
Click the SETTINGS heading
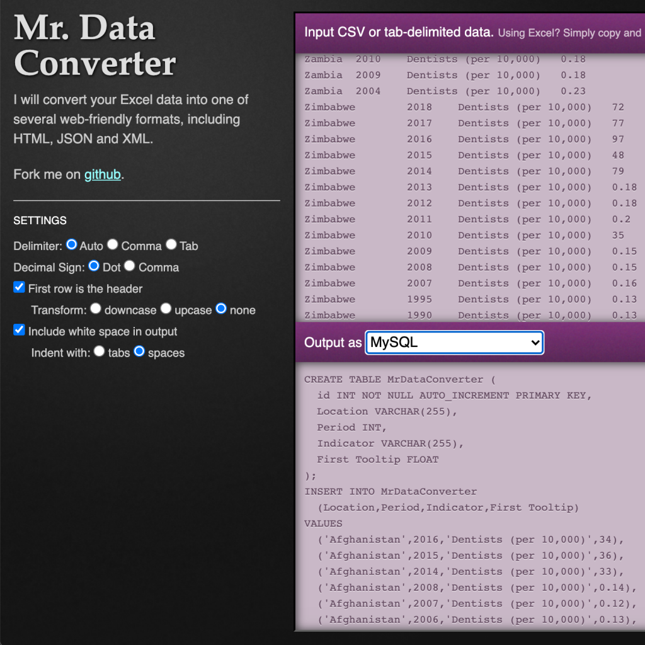click(40, 221)
